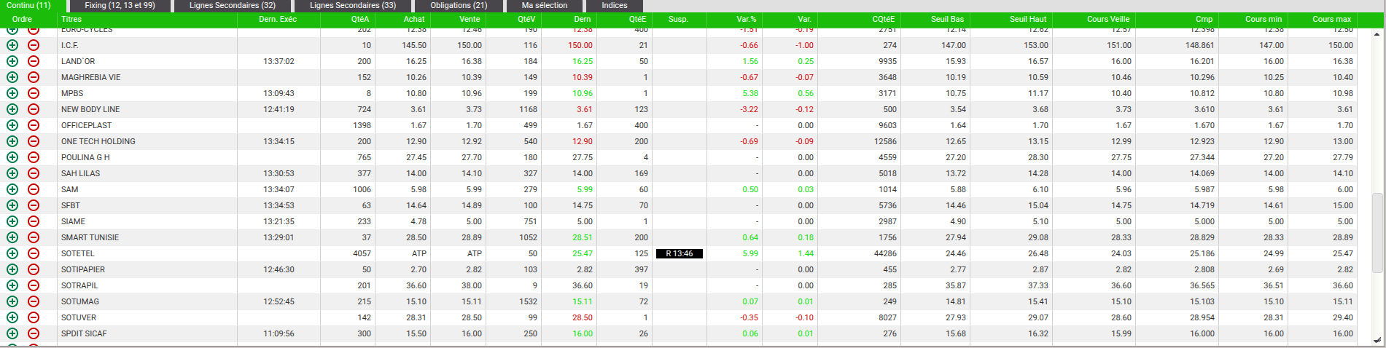This screenshot has width=1386, height=348.
Task: Click the green plus icon for ONE TECH HOLDING
Action: 12,141
